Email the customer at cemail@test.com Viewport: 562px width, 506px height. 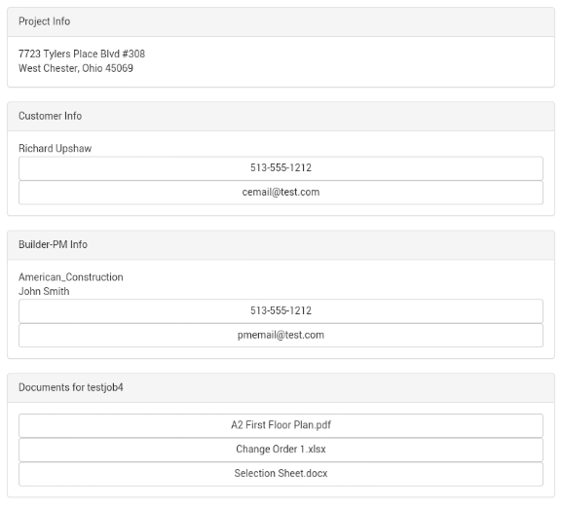pyautogui.click(x=281, y=193)
